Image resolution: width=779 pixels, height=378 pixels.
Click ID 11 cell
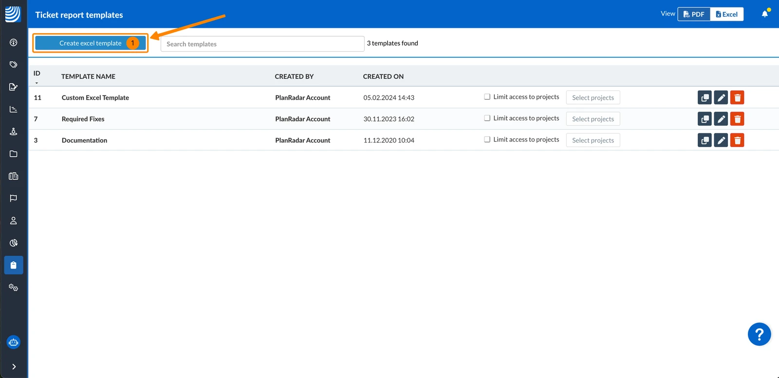[37, 98]
